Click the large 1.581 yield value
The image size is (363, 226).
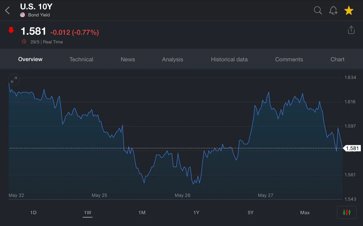pos(33,31)
